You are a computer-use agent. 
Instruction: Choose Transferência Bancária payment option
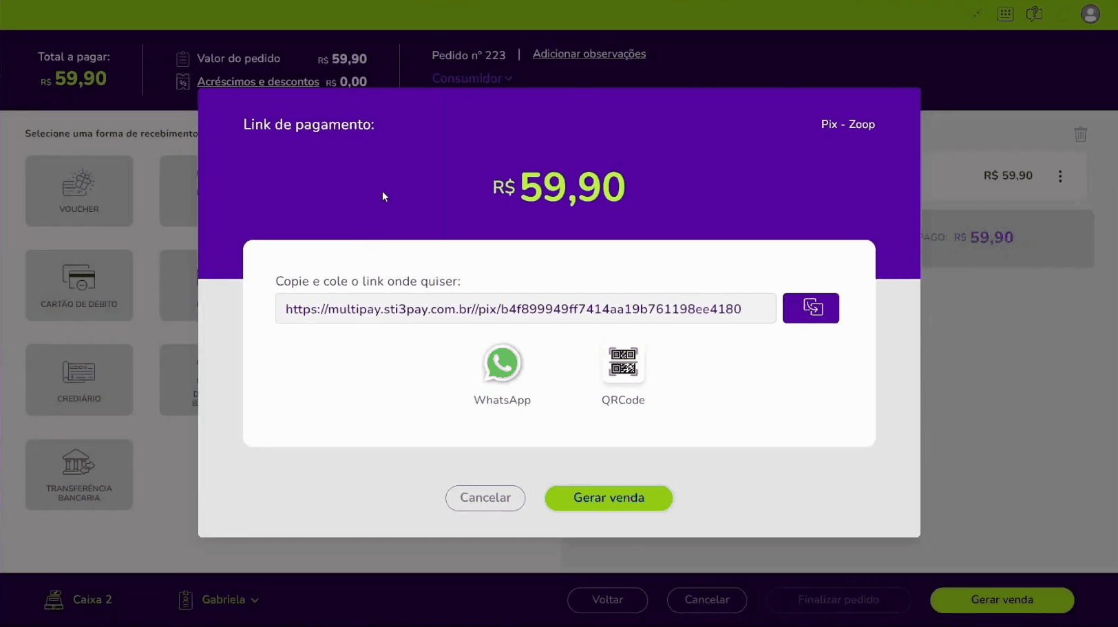79,475
